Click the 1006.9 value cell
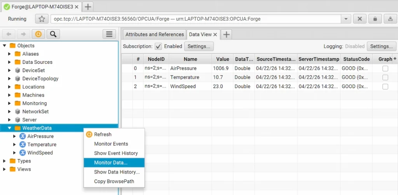398x195 pixels. click(223, 69)
